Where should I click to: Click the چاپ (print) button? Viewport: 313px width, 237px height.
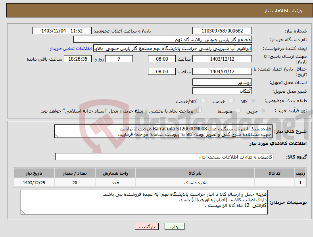[174, 226]
